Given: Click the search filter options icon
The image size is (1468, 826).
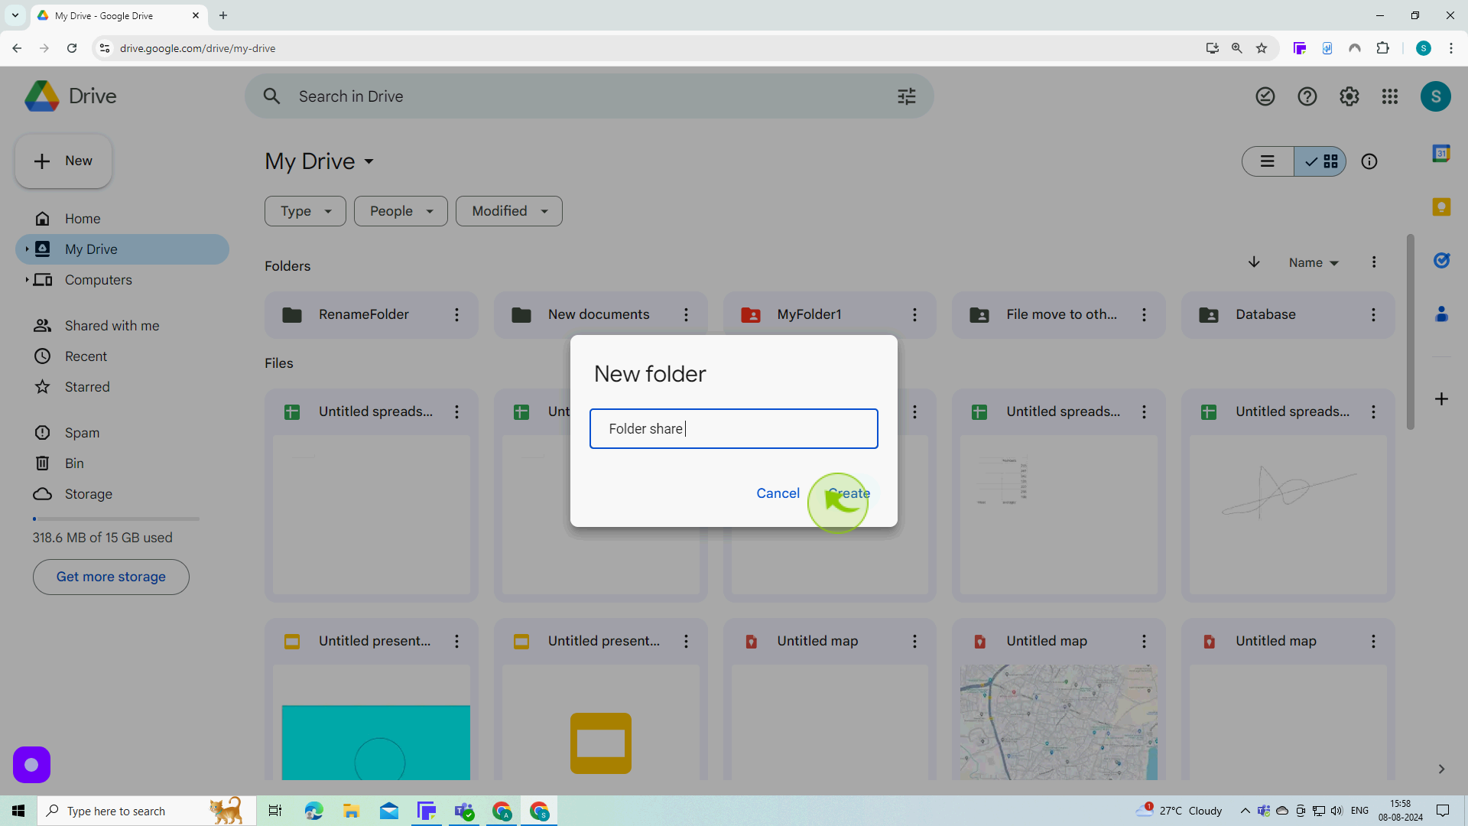Looking at the screenshot, I should (x=905, y=96).
